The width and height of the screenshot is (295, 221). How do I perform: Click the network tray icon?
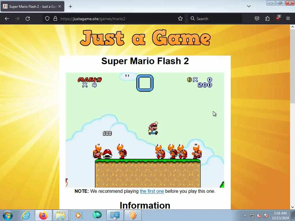point(252,216)
